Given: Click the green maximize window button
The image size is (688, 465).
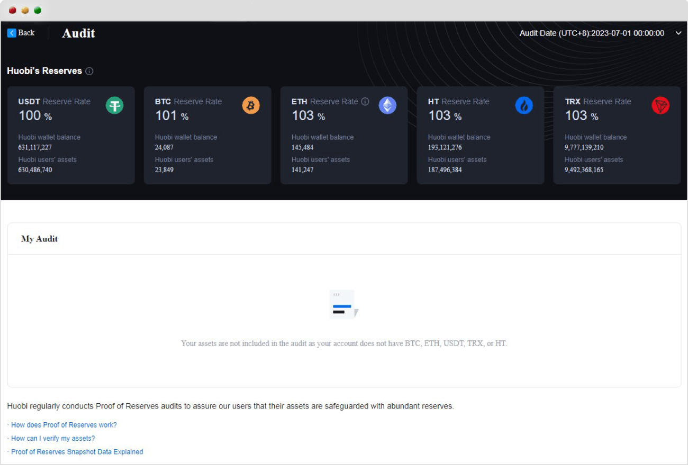Looking at the screenshot, I should (x=38, y=11).
